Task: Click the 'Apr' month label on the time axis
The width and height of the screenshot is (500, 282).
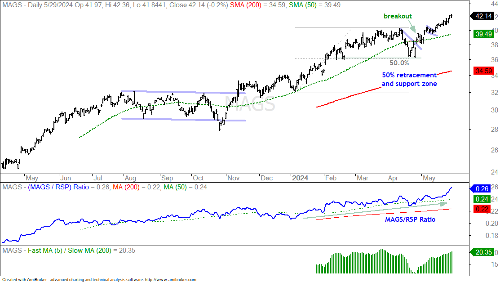Action: tap(393, 178)
